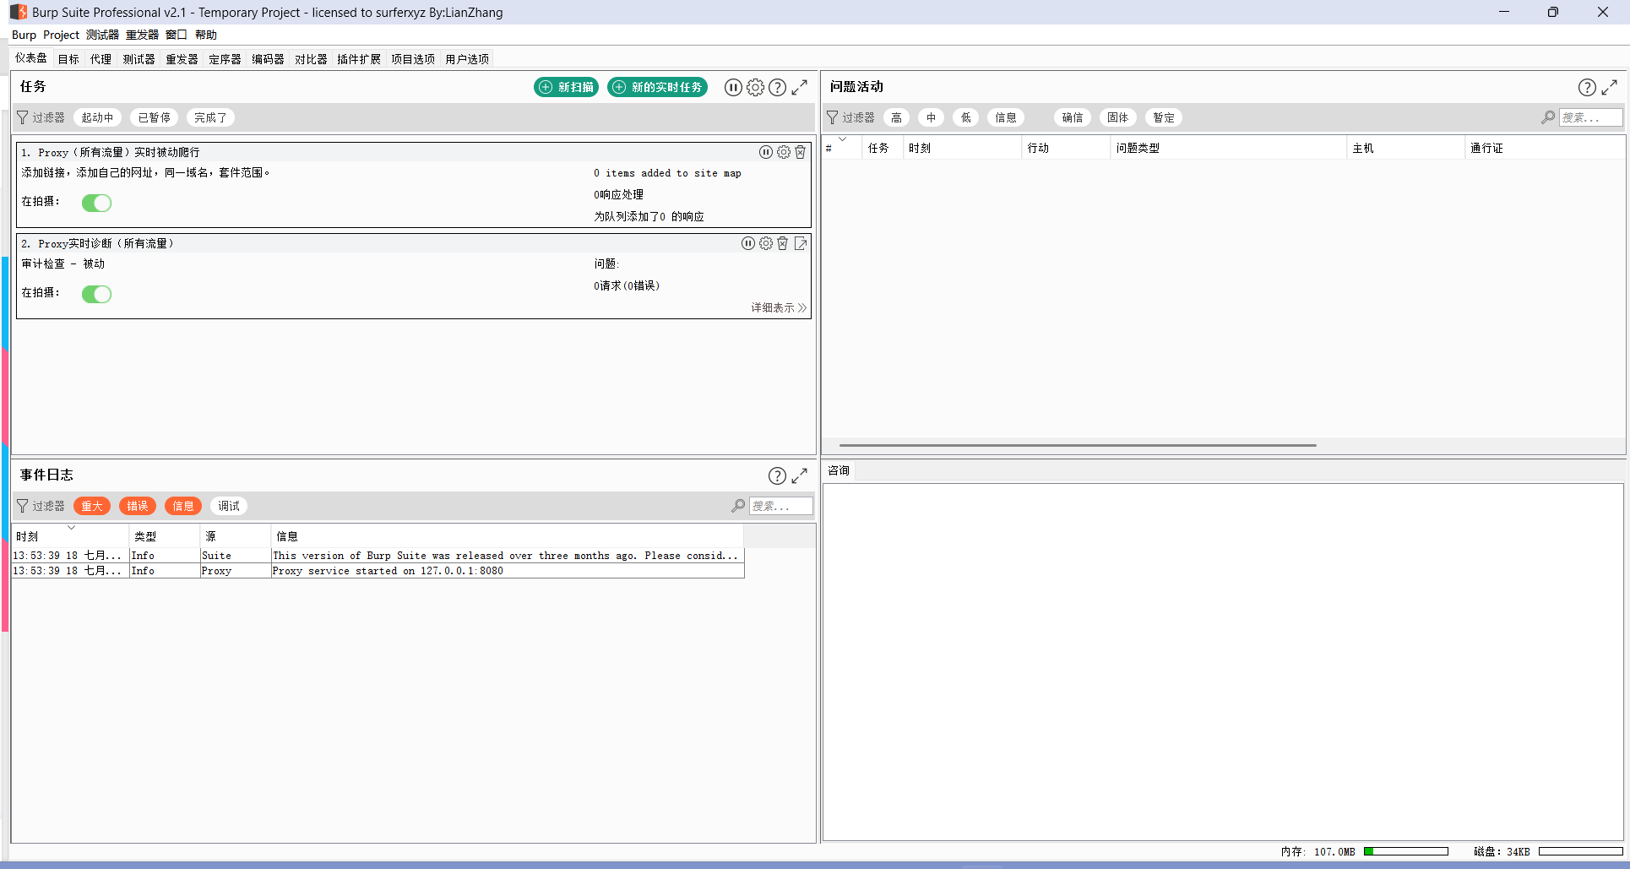The width and height of the screenshot is (1630, 869).
Task: Expand 详细表示 link in task 2
Action: tap(779, 307)
